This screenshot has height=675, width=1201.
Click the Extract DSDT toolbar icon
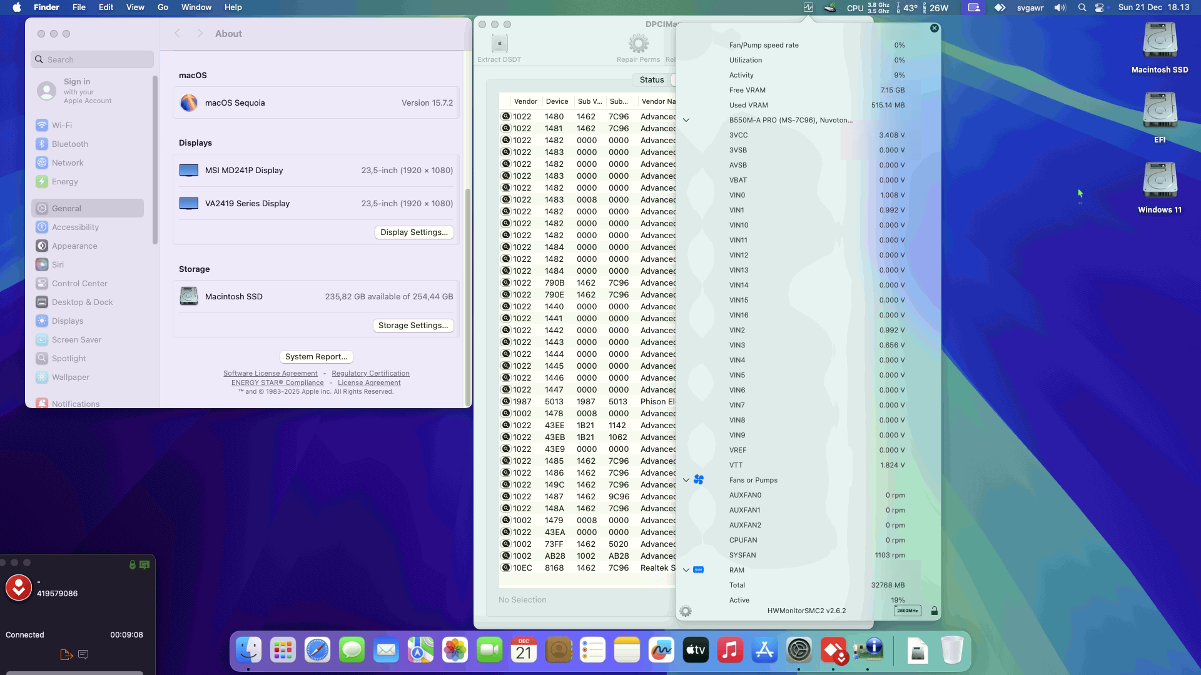pyautogui.click(x=499, y=44)
